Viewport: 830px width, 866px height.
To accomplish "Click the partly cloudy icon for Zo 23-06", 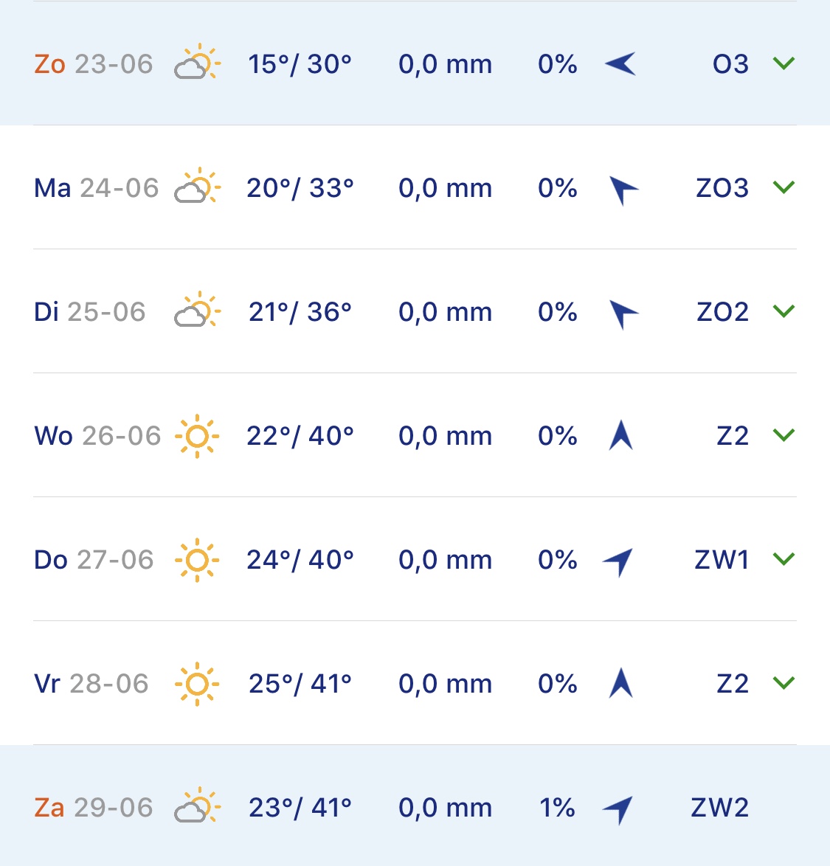I will (x=197, y=63).
